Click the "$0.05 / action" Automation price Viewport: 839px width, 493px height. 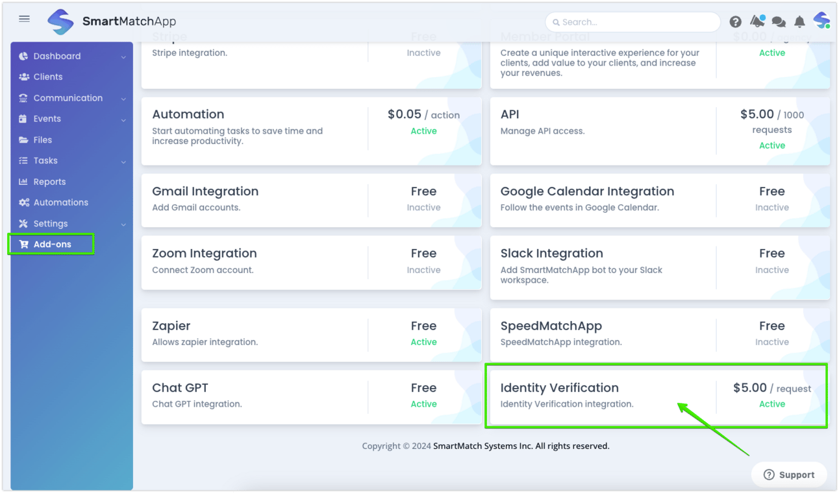pyautogui.click(x=423, y=115)
